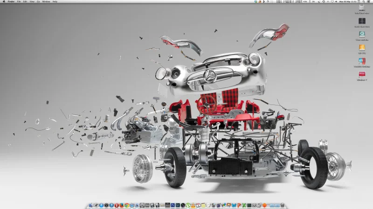Open the Go menu
This screenshot has width=373, height=209.
(38, 1)
